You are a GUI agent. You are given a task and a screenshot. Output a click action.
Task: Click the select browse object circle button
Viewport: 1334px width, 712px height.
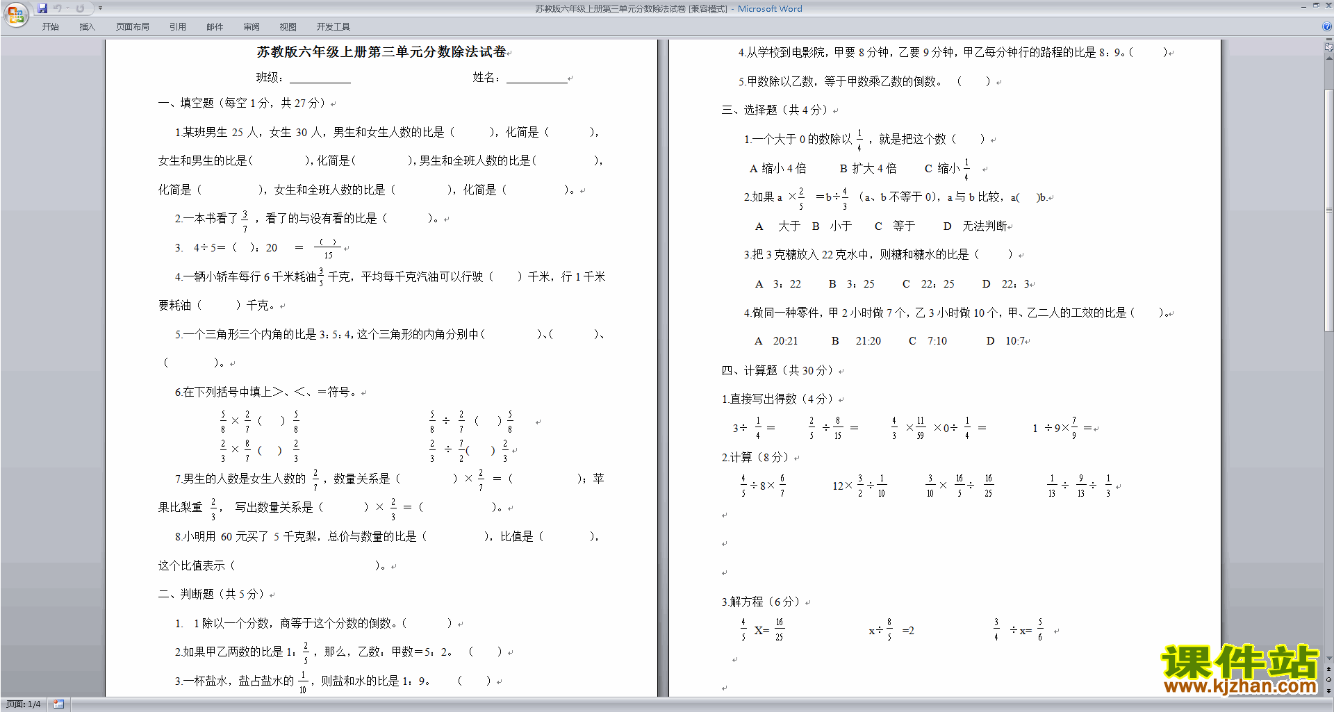point(1329,680)
